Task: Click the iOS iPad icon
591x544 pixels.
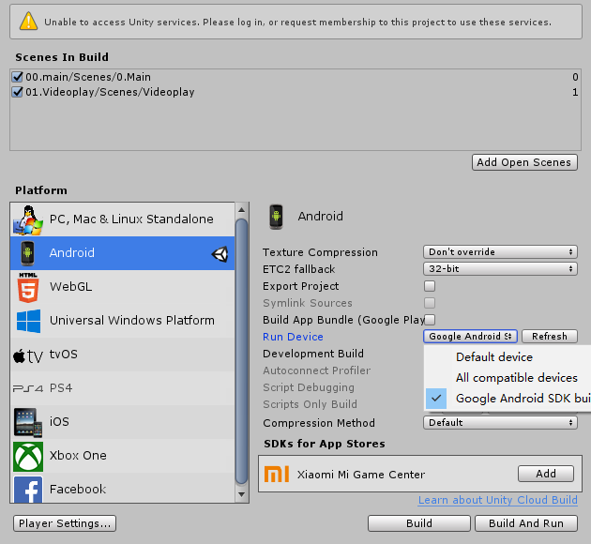Action: [x=28, y=422]
